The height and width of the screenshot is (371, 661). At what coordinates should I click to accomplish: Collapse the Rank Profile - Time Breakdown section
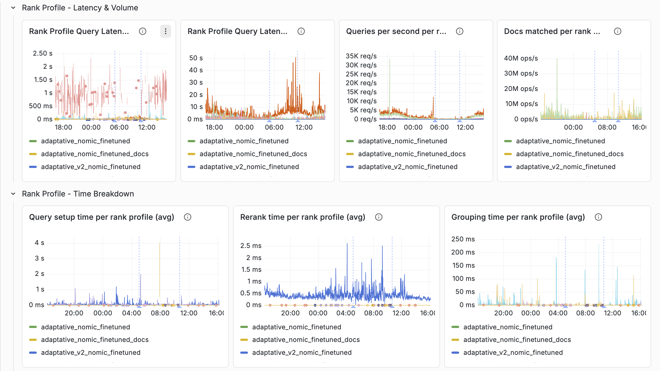point(13,194)
